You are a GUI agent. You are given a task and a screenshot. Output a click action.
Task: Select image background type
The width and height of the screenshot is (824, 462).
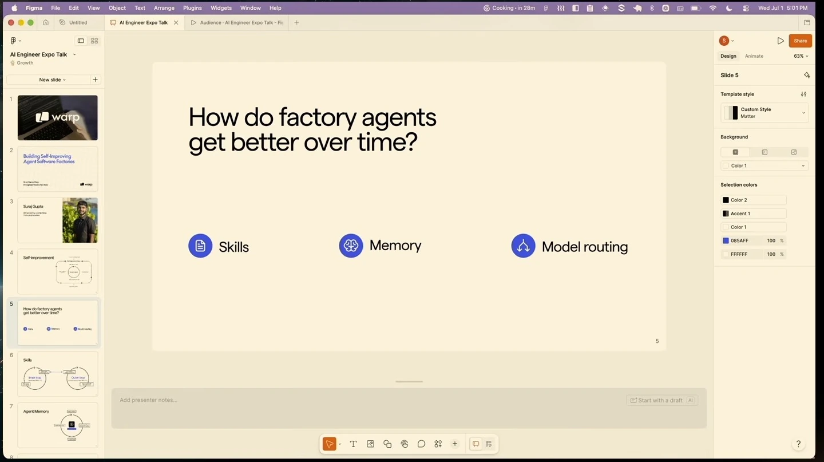794,152
